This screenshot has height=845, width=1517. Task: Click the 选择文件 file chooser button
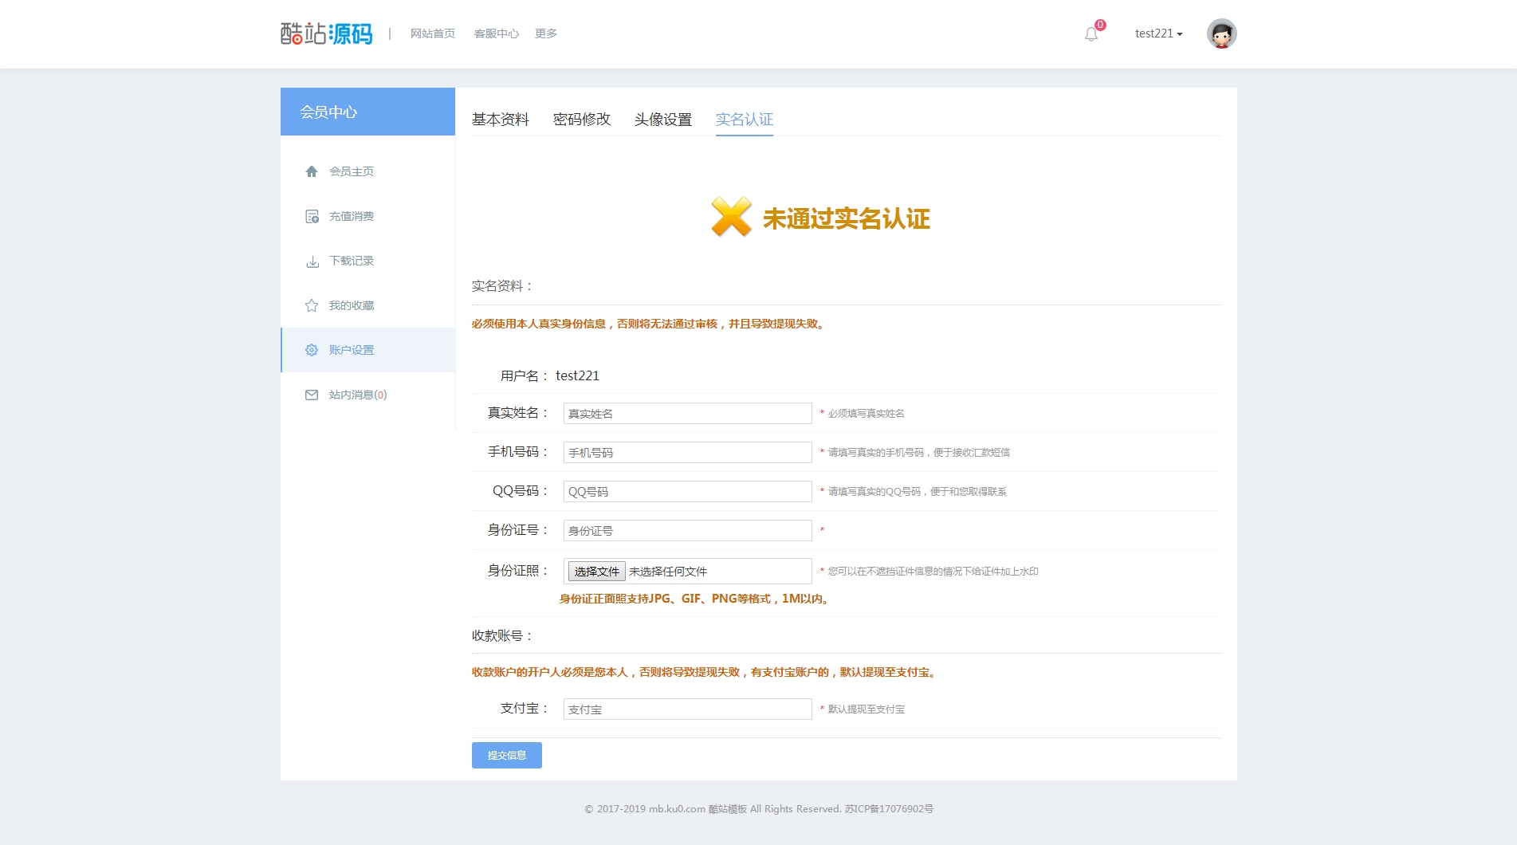click(596, 572)
